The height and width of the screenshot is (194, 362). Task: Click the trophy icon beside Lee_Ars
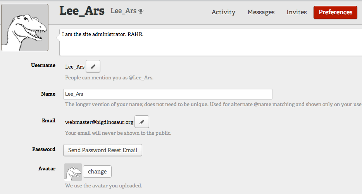pyautogui.click(x=141, y=11)
